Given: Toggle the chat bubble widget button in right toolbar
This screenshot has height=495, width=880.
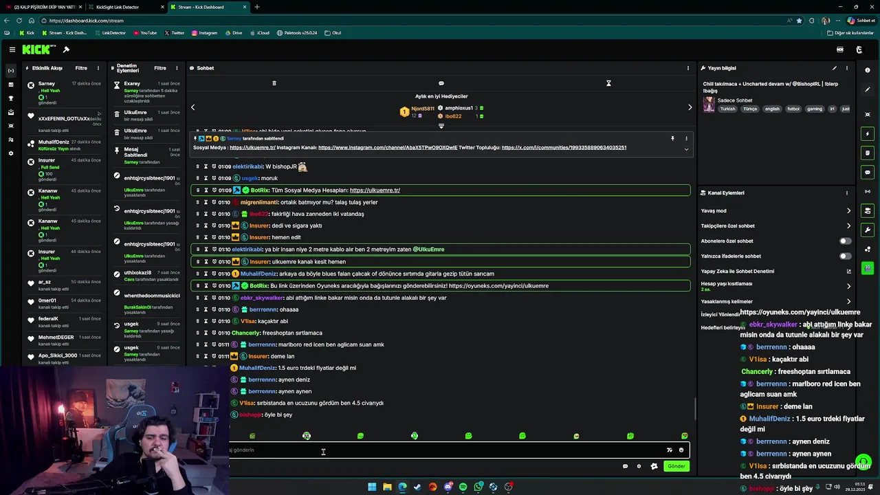Looking at the screenshot, I should (868, 172).
